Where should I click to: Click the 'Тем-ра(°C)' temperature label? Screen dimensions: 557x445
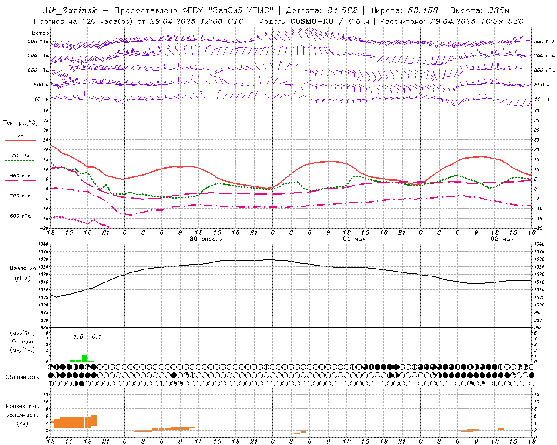tap(20, 123)
